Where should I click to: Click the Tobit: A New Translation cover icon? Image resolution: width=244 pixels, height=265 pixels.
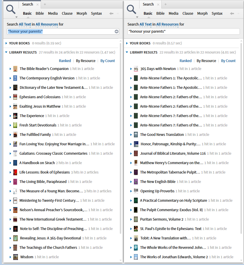coord(136,238)
